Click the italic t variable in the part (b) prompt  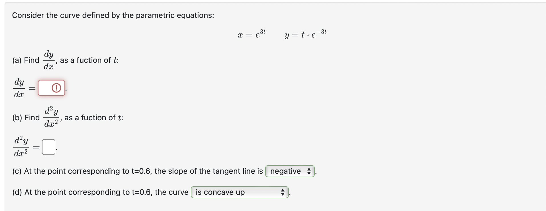tap(119, 118)
